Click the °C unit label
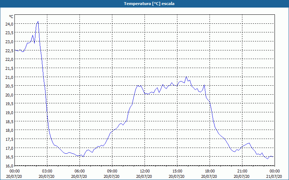 pyautogui.click(x=11, y=17)
